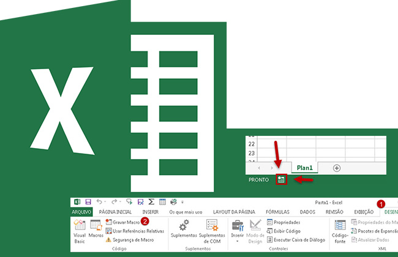Click Propriedades do Mapa in XML group
This screenshot has width=398, height=257.
coord(374,222)
